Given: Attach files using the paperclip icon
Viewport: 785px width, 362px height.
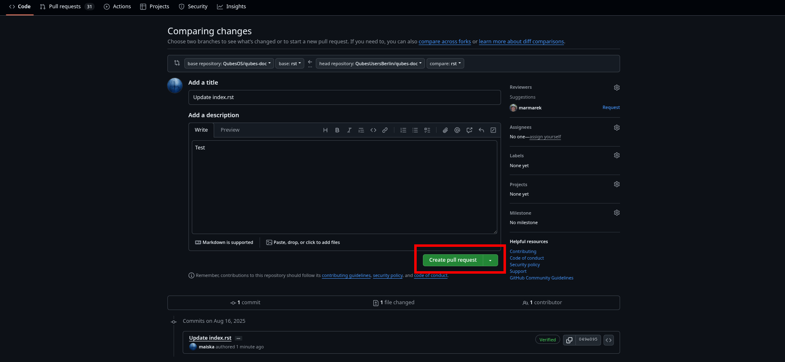Looking at the screenshot, I should point(445,130).
